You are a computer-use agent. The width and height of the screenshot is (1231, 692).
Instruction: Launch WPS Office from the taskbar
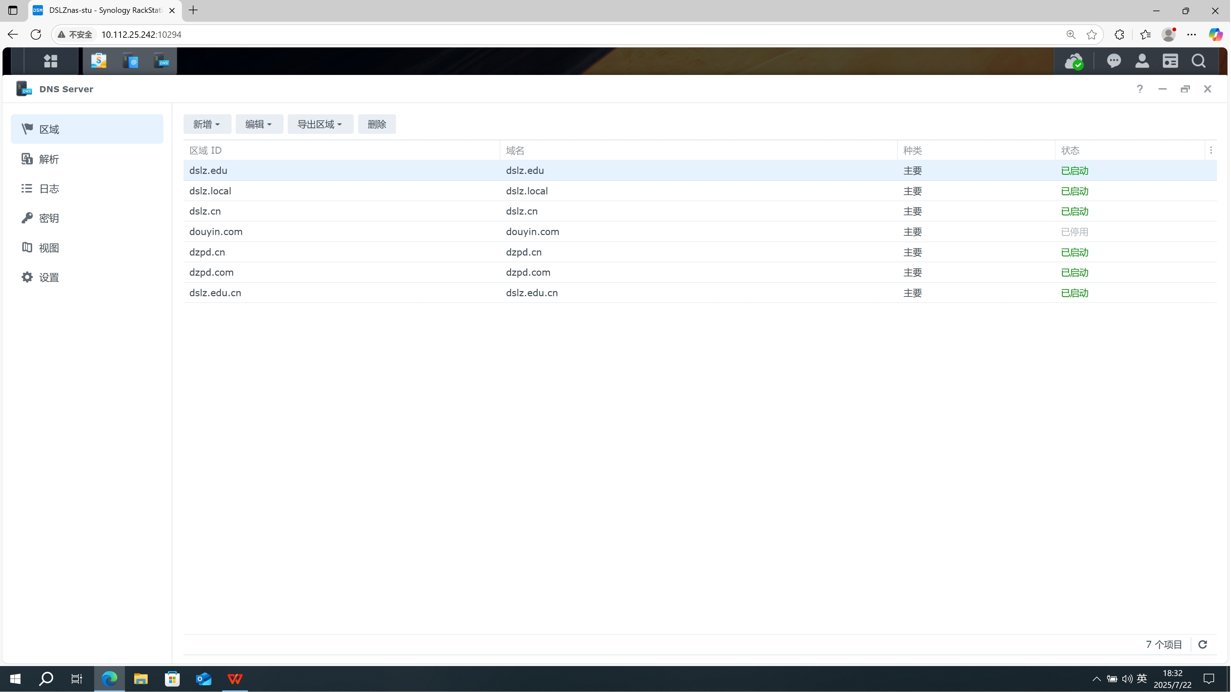point(235,679)
